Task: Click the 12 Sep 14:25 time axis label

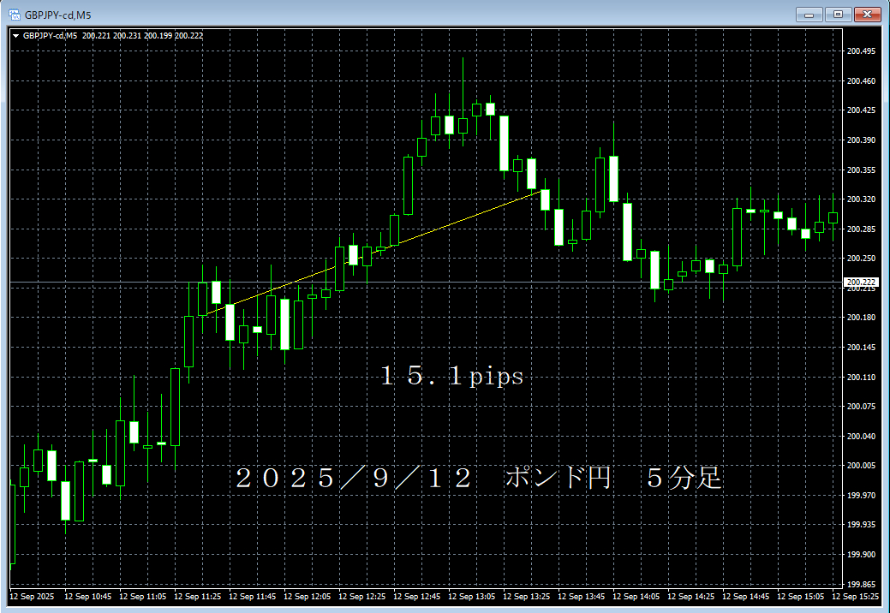Action: click(x=690, y=596)
